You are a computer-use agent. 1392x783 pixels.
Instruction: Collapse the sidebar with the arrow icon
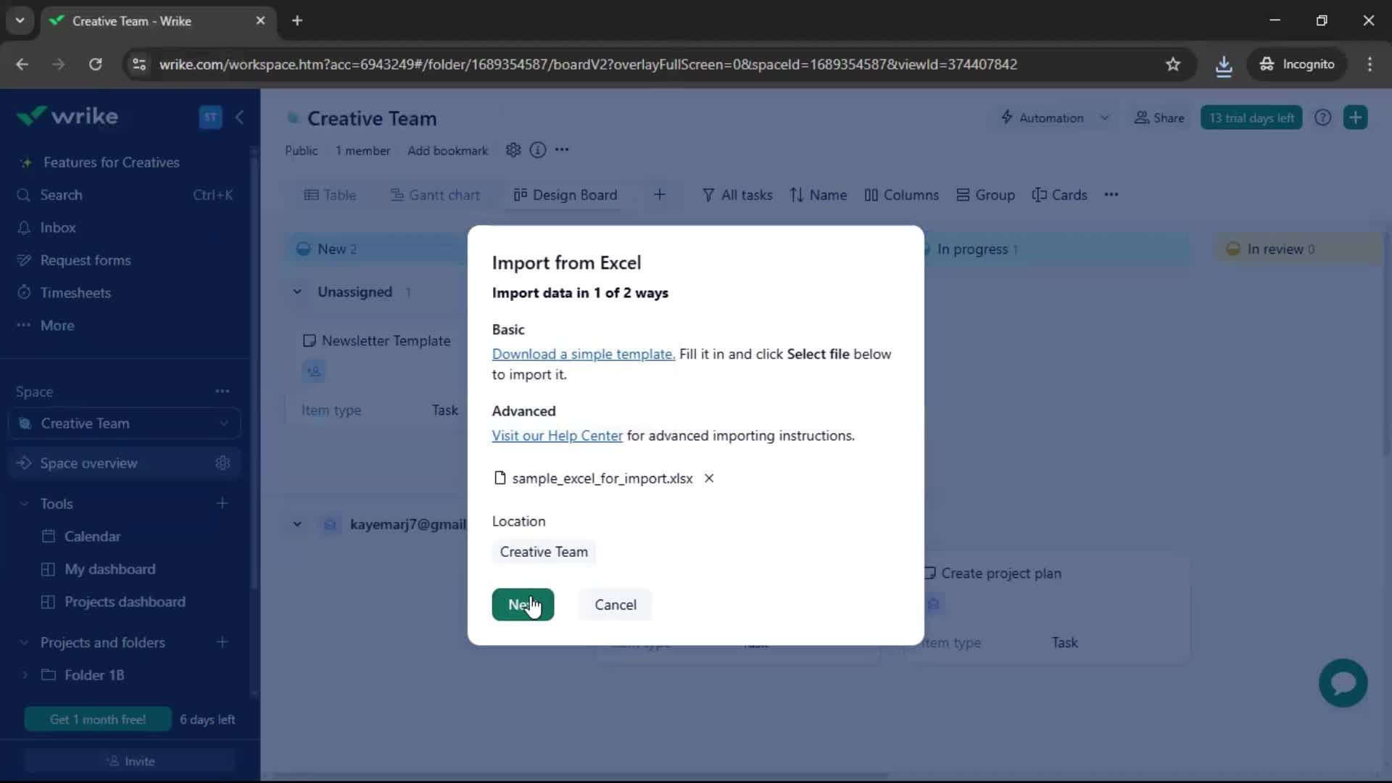click(x=239, y=117)
